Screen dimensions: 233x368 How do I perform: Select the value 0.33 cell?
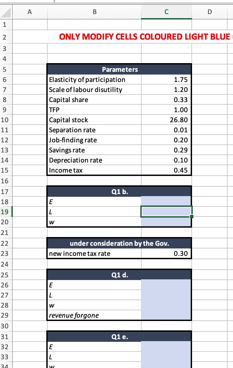click(x=167, y=100)
